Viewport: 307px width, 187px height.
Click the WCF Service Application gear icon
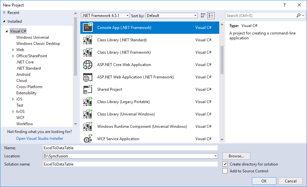click(x=88, y=139)
